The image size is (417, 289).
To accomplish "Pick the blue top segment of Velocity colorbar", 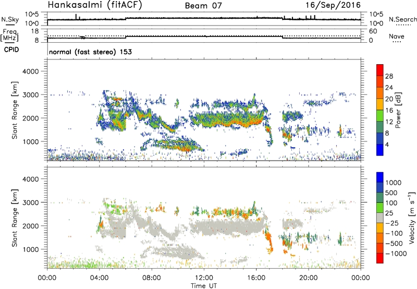I will 380,177.
